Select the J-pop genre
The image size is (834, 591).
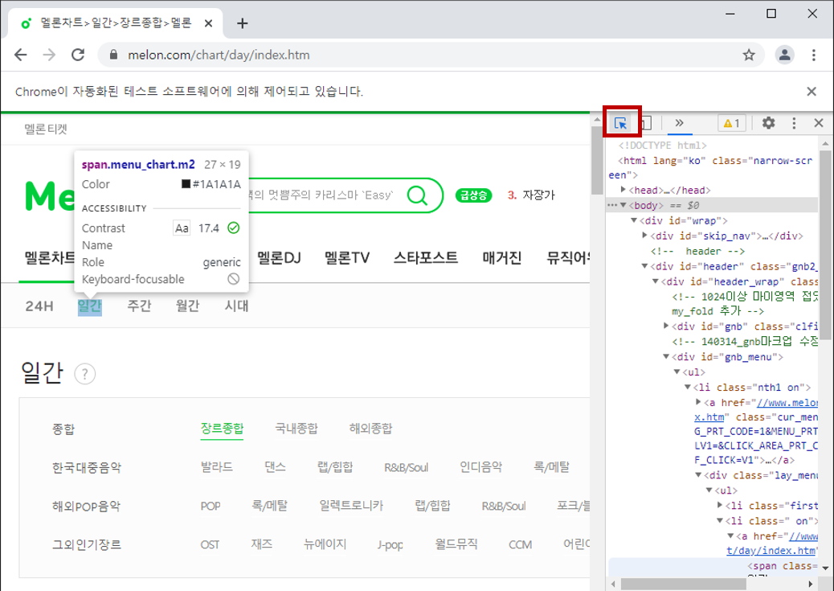(390, 544)
